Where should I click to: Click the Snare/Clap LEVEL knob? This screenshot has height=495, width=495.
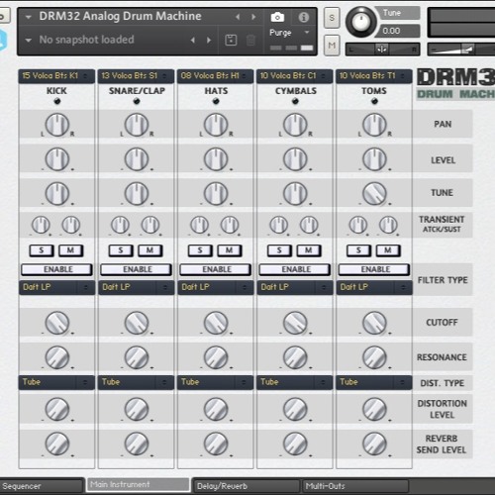coord(137,159)
